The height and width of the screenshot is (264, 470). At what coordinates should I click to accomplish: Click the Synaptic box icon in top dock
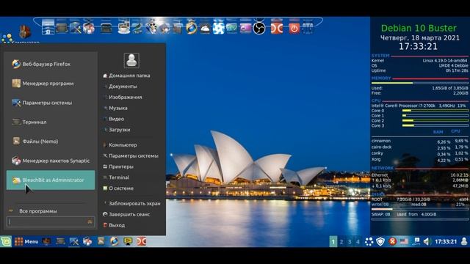pyautogui.click(x=89, y=28)
